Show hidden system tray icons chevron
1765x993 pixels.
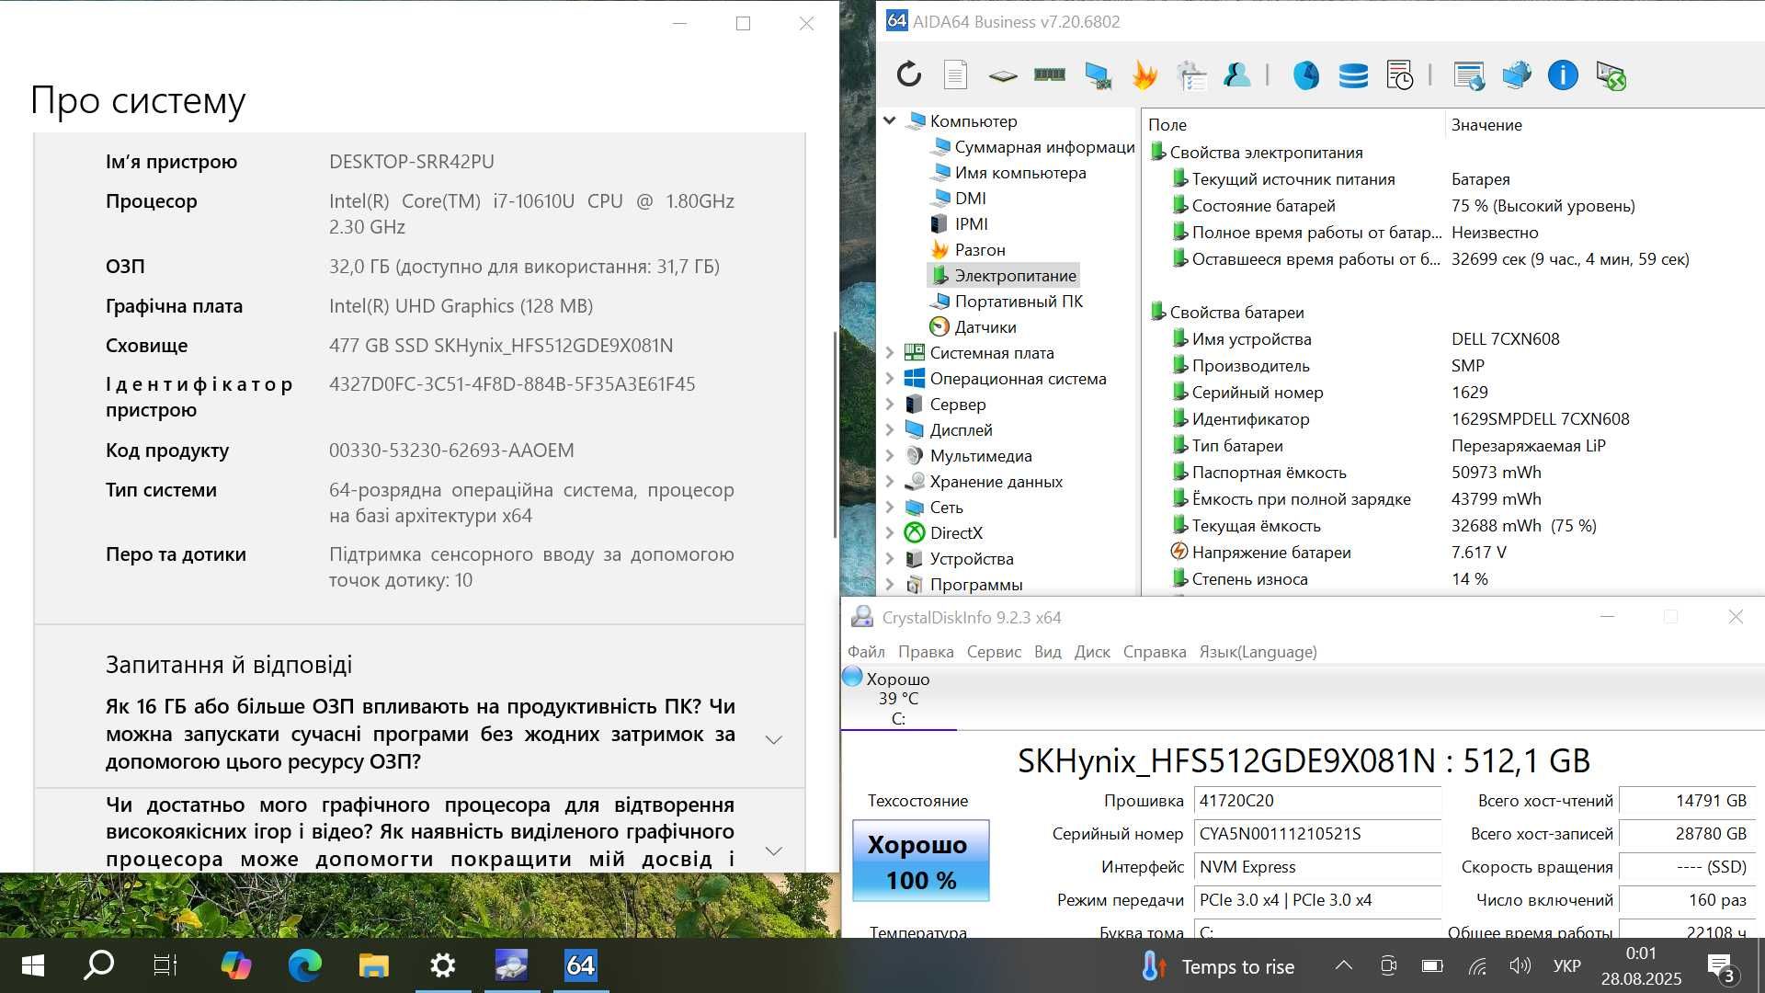tap(1343, 965)
